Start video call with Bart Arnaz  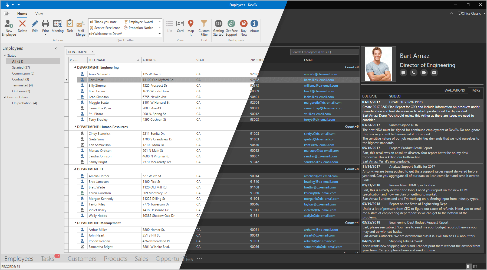424,73
